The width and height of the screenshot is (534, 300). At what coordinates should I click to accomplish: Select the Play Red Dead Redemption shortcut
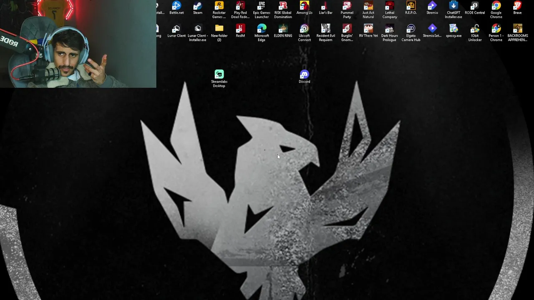(240, 10)
